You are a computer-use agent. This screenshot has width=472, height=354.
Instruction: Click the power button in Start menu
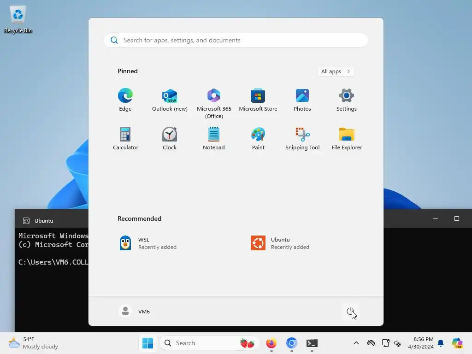(x=350, y=312)
